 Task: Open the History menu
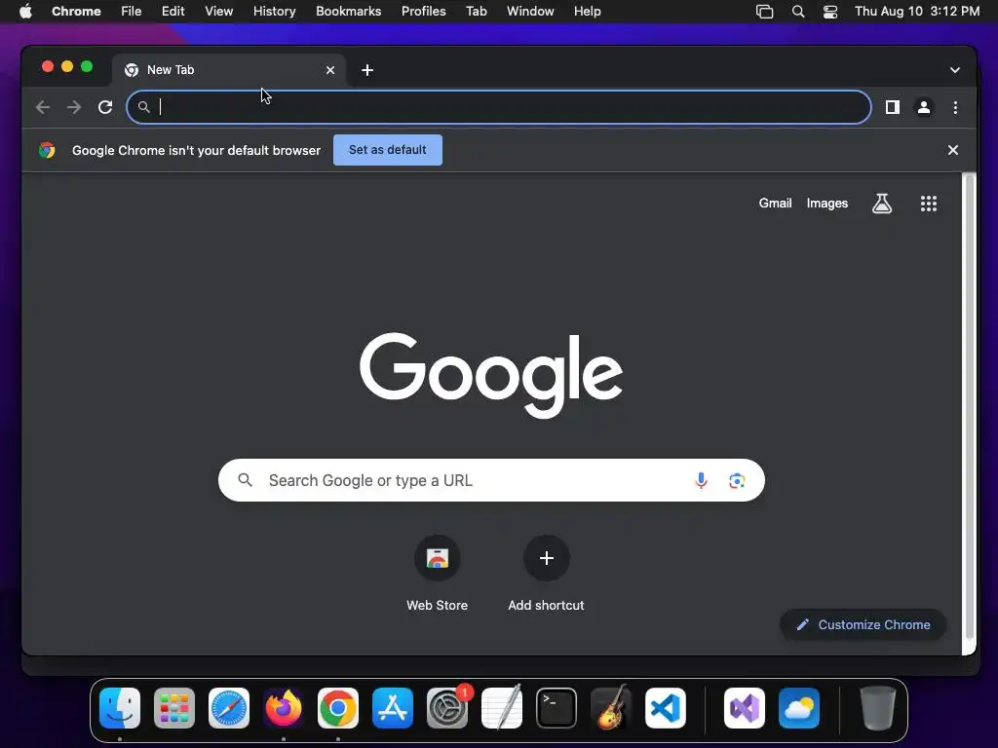[274, 12]
